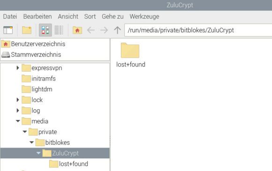Click the back arrow navigation icon
Image resolution: width=272 pixels, height=171 pixels.
click(x=91, y=30)
